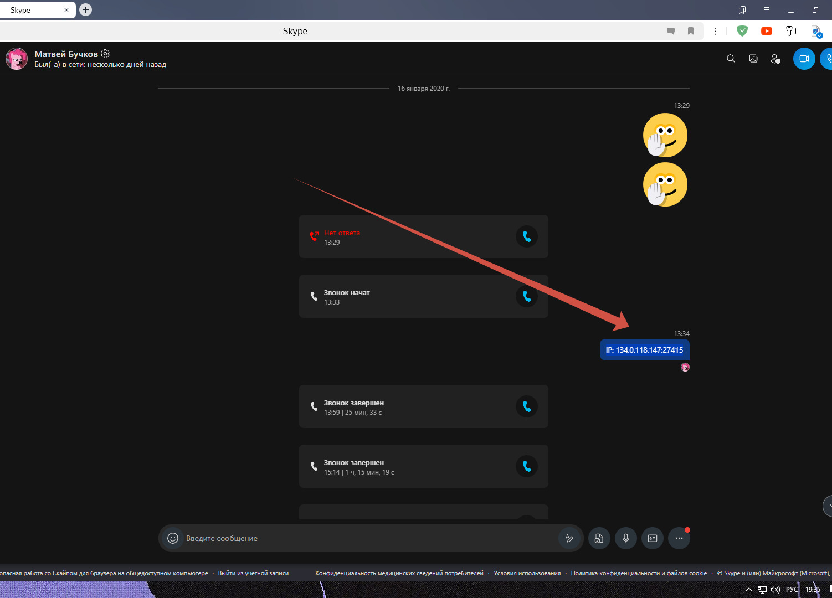Open the green shield ad-blocker extension

[x=742, y=31]
